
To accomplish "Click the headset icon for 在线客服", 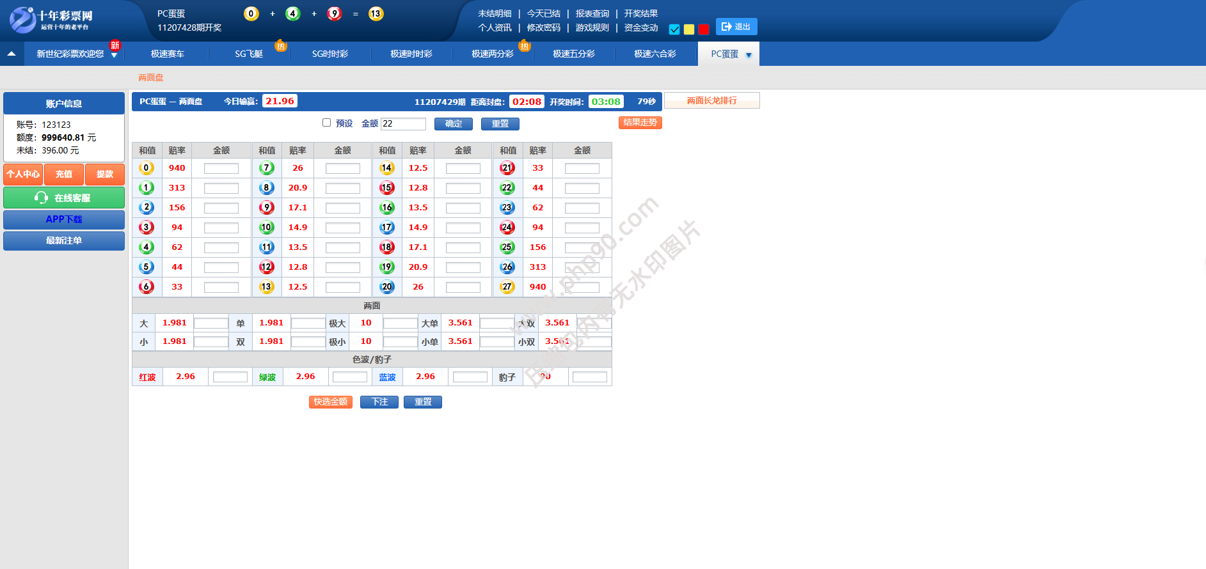I will click(41, 198).
